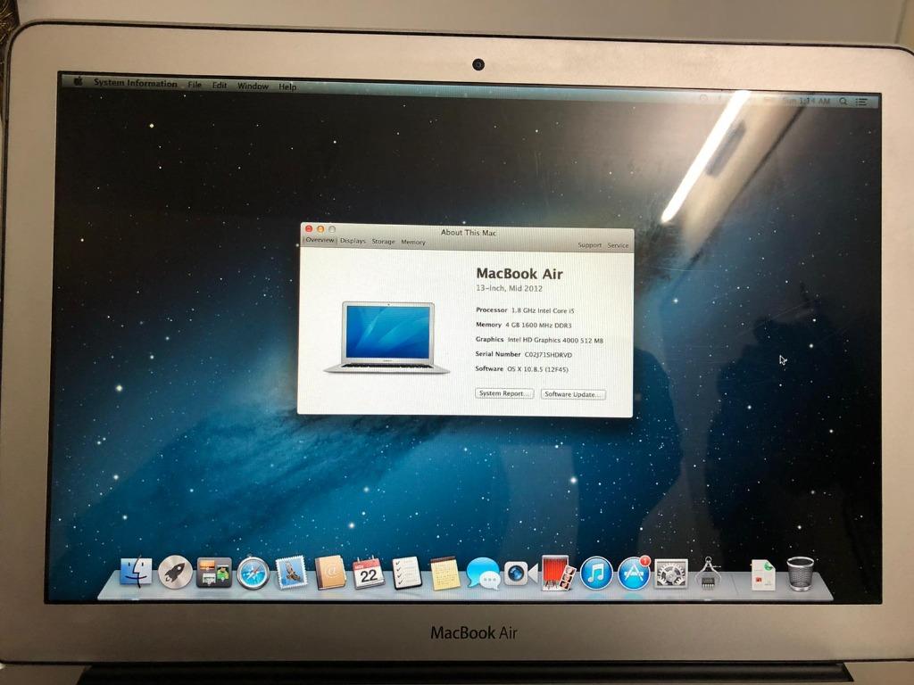Open System Preferences gear icon

pyautogui.click(x=671, y=574)
